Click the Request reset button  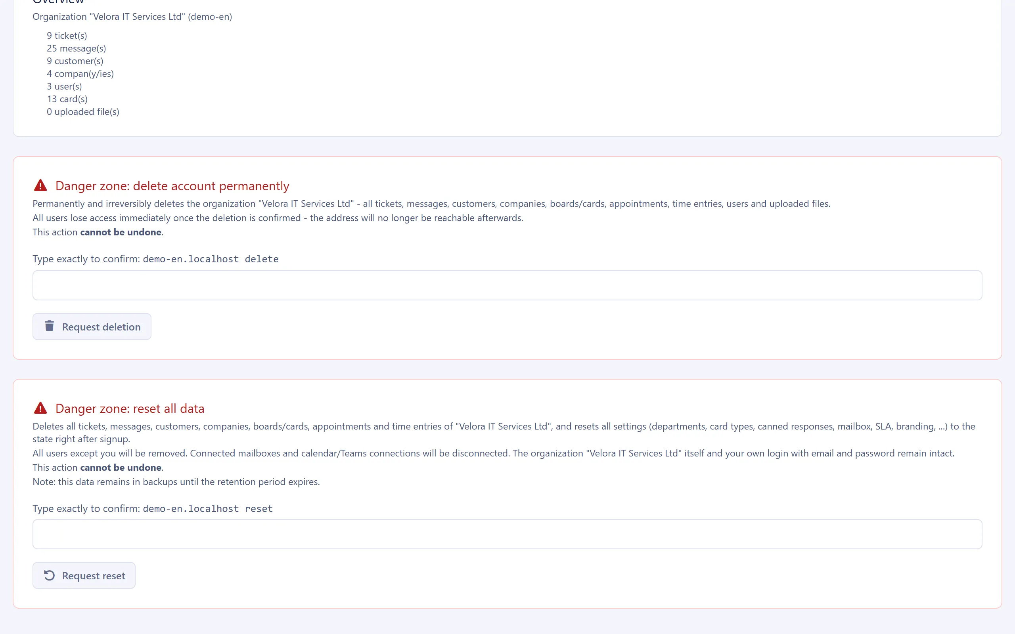pyautogui.click(x=84, y=575)
